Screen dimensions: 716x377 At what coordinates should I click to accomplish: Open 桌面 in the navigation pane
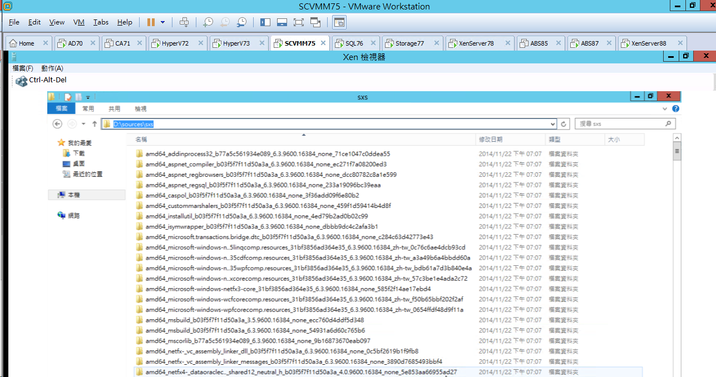point(74,163)
